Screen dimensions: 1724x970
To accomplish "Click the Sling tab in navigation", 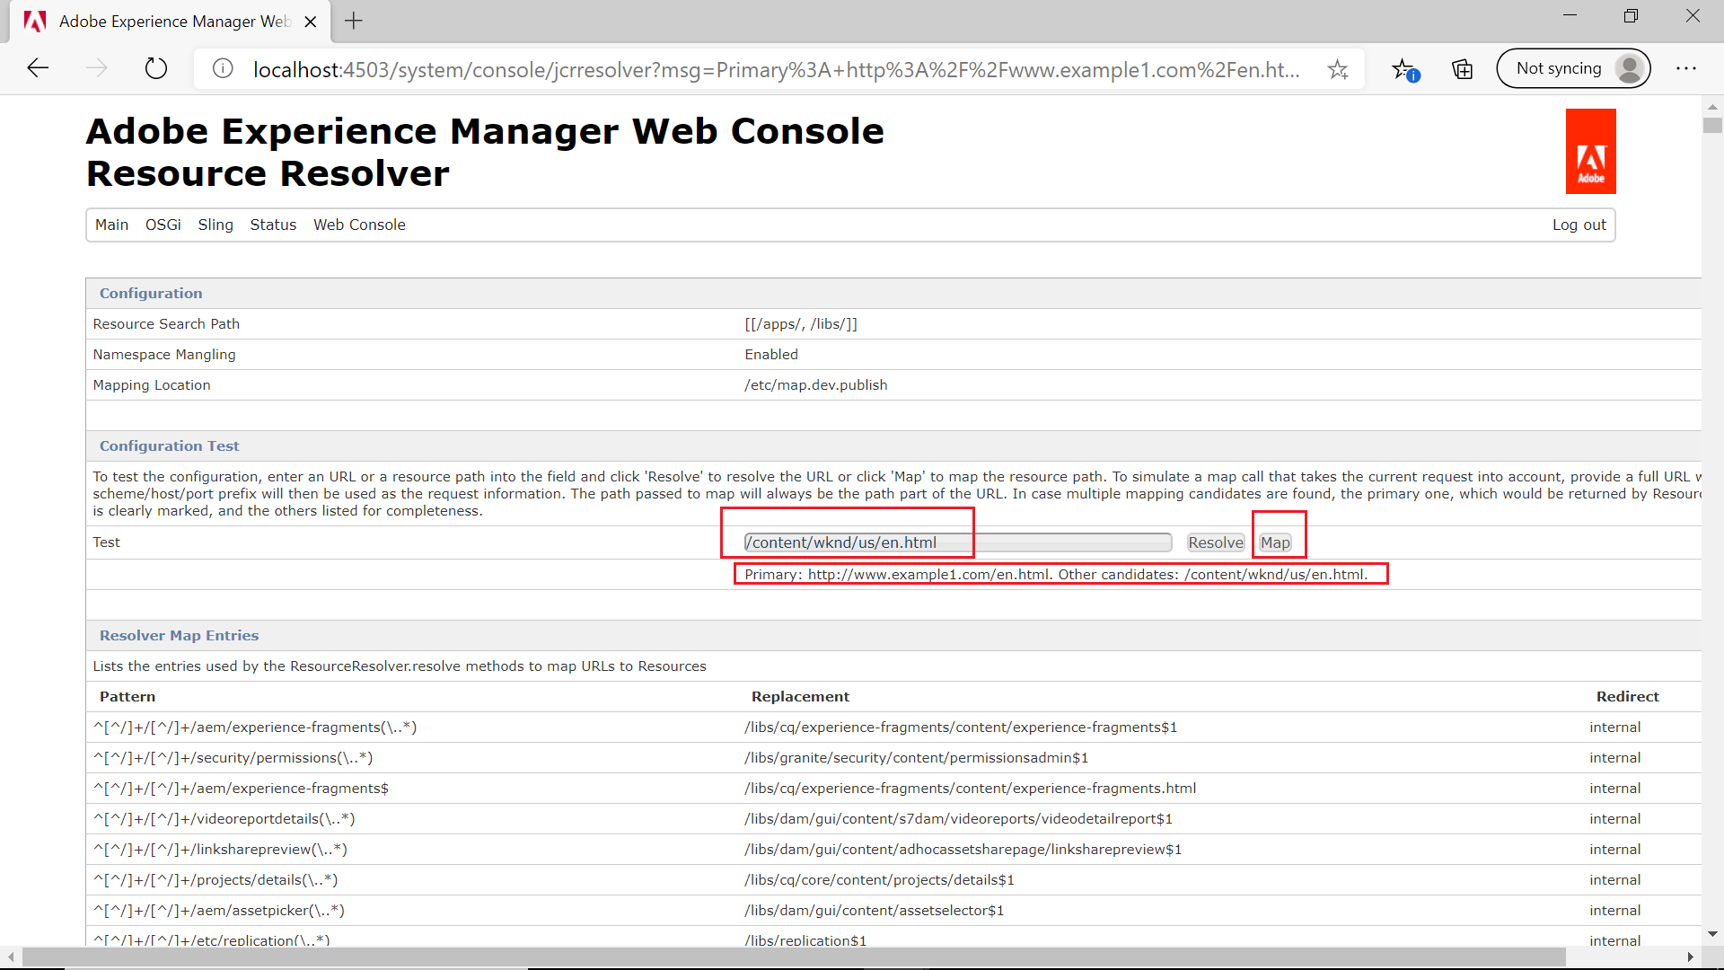I will (216, 224).
